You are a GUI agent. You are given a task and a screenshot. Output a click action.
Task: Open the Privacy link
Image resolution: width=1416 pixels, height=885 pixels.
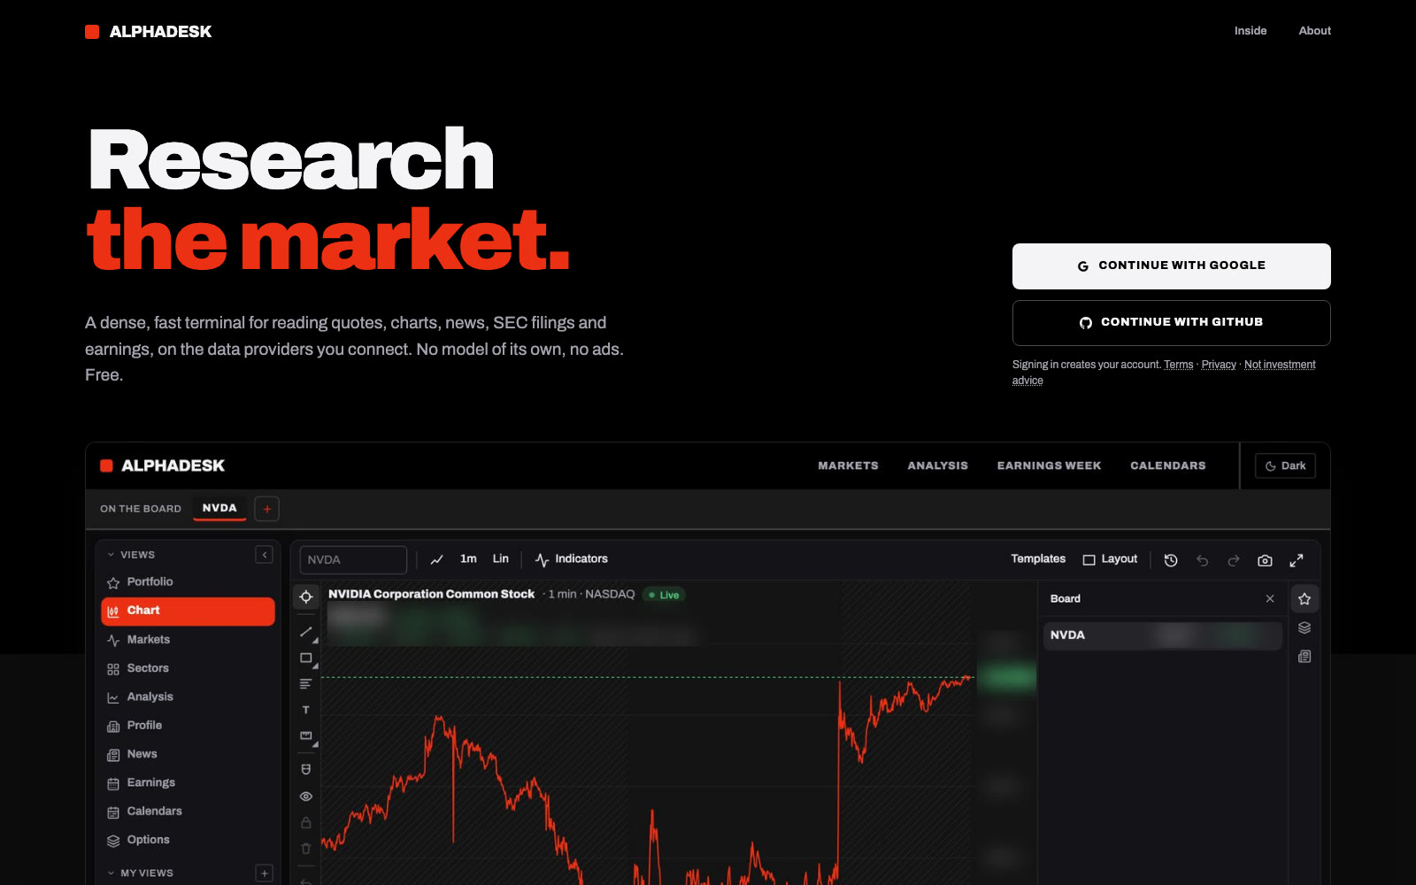[1219, 365]
